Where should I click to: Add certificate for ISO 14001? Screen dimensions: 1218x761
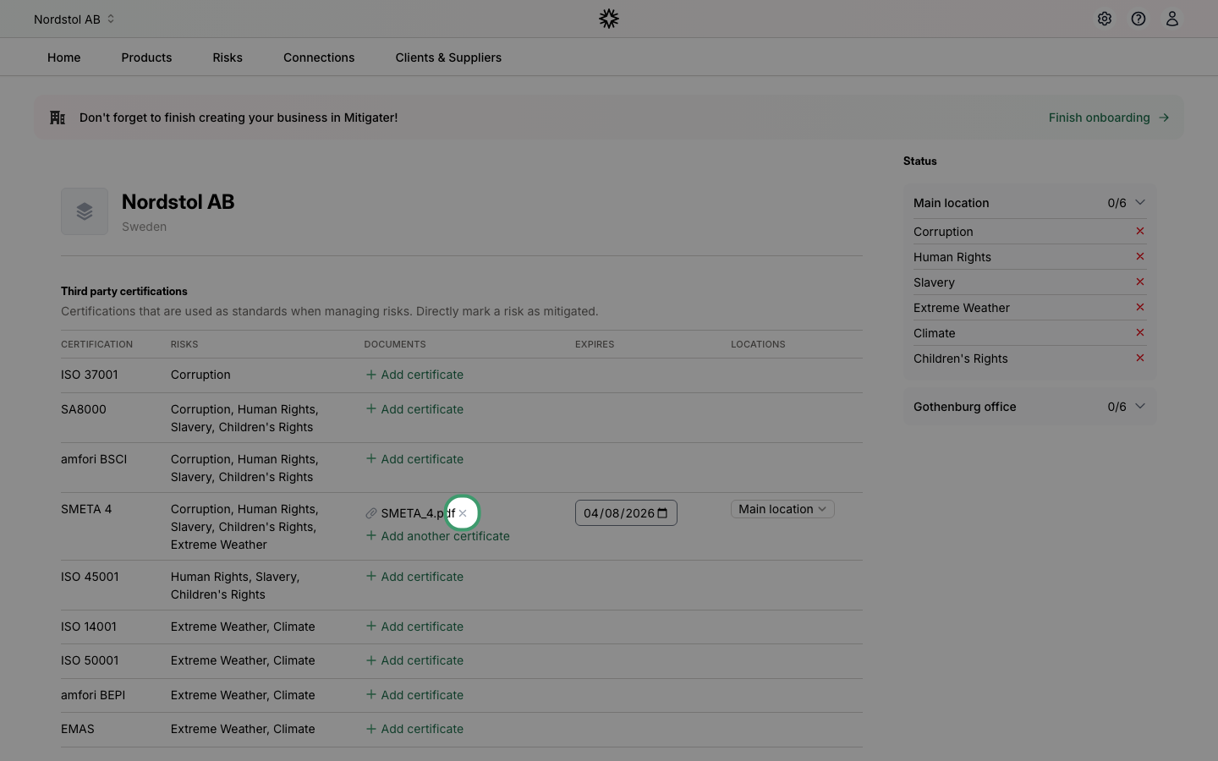(414, 627)
